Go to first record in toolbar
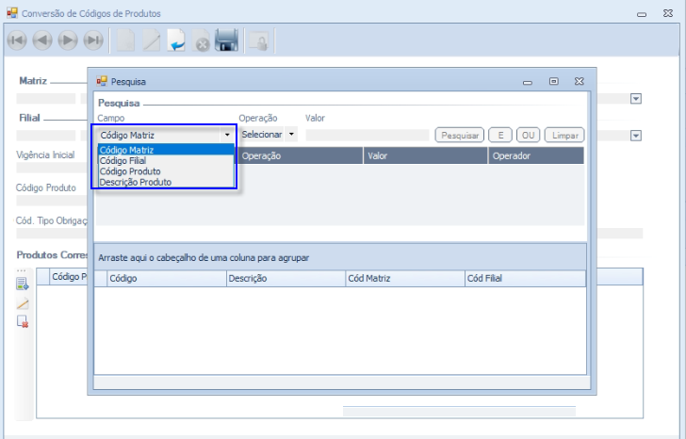686x439 pixels. pos(17,41)
